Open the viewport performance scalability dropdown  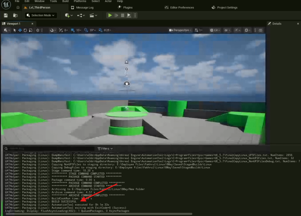(x=238, y=30)
